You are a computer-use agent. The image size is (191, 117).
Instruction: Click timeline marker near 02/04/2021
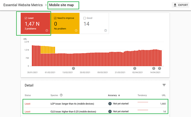(135, 68)
